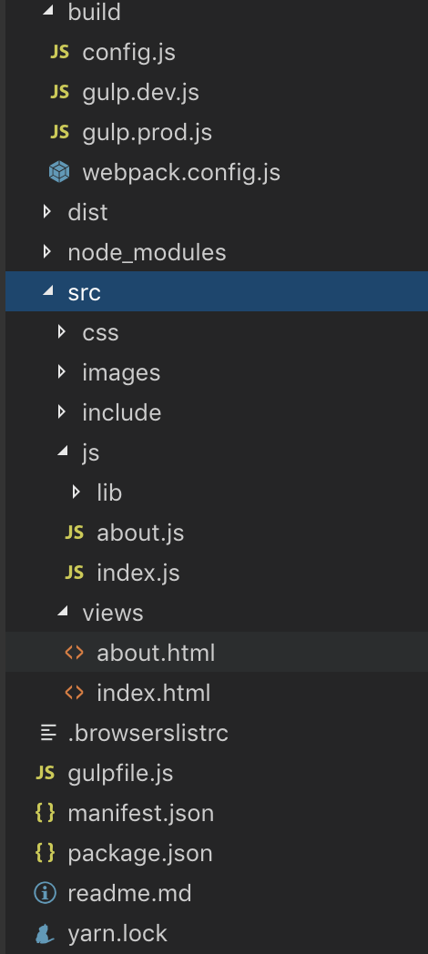Open about.js in the js folder
The height and width of the screenshot is (954, 428).
[x=140, y=533]
